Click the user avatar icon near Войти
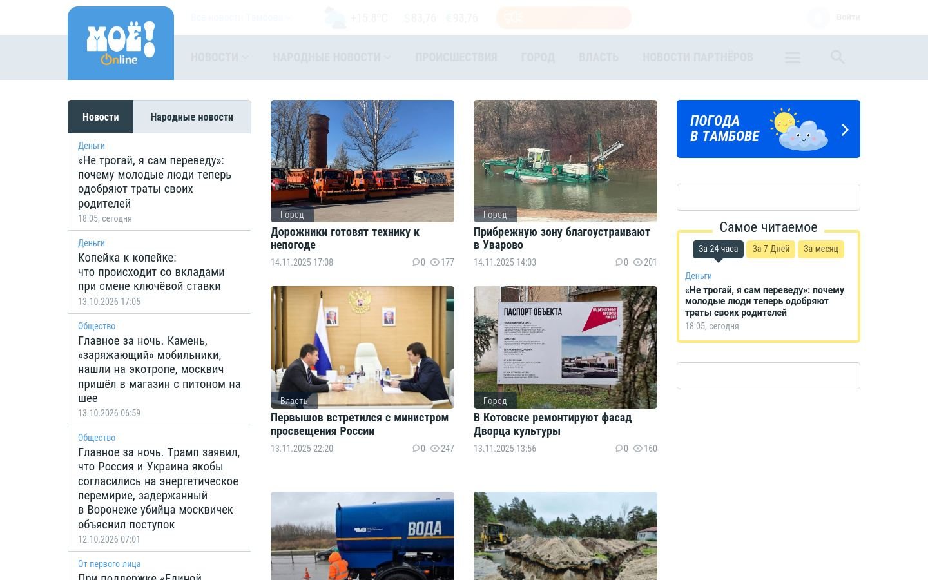 point(818,17)
